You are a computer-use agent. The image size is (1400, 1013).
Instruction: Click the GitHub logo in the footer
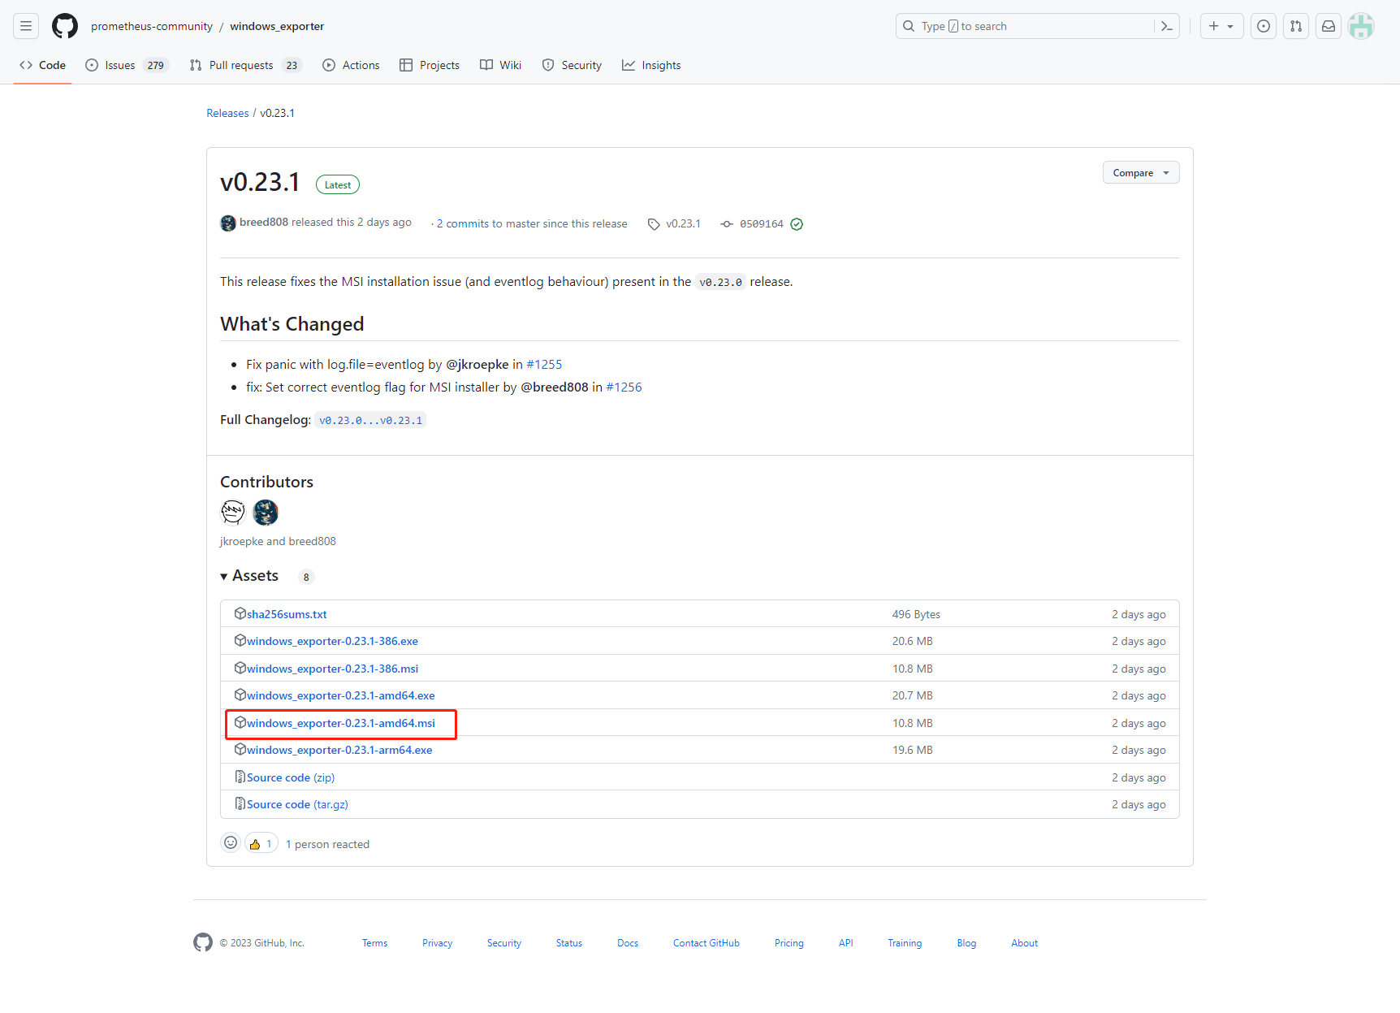[203, 942]
